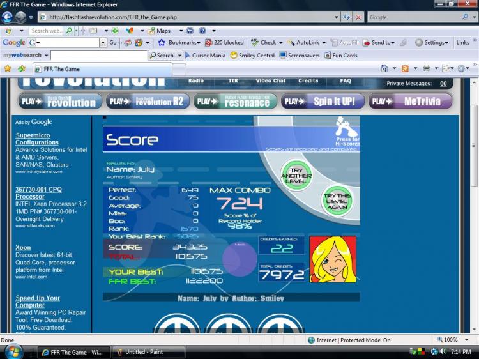This screenshot has width=479, height=359.
Task: Play MeTrivia
Action: pos(410,101)
